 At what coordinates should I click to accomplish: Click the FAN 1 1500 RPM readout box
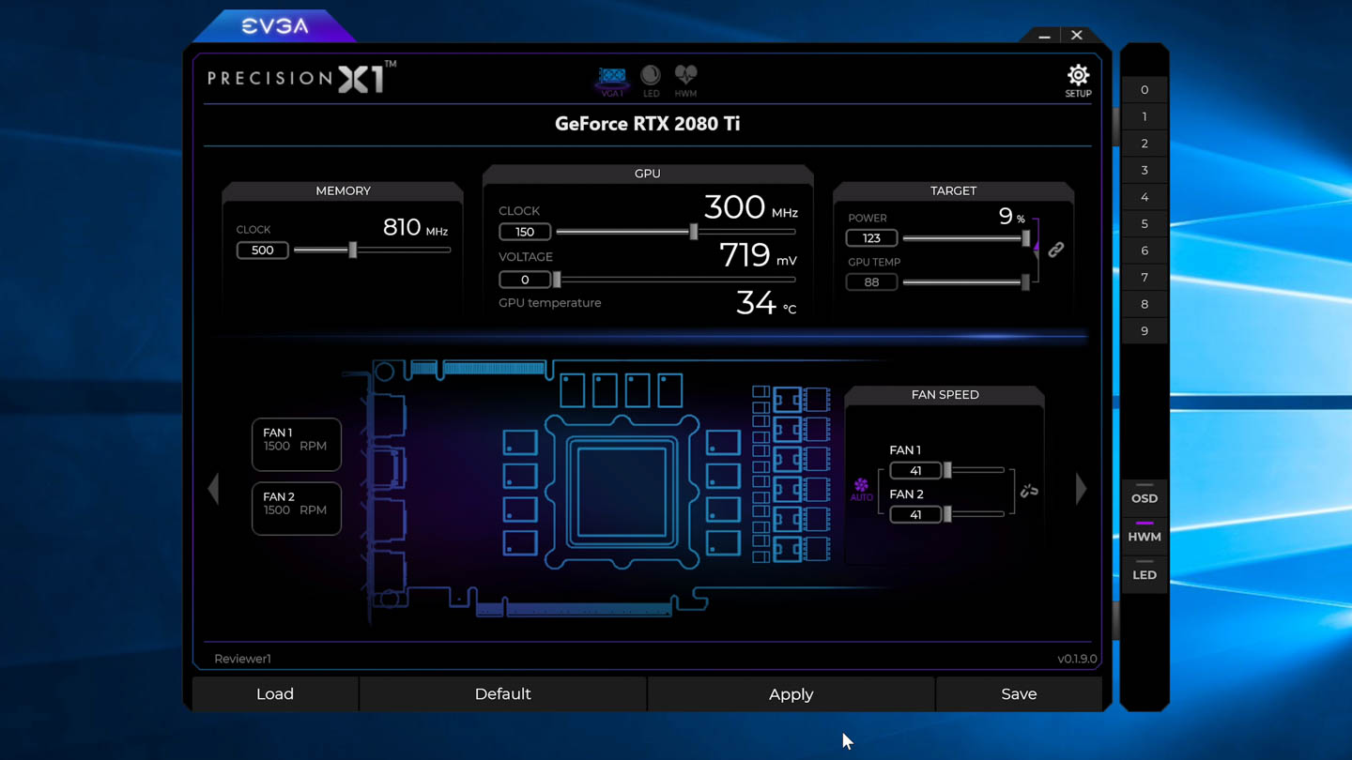pos(297,445)
